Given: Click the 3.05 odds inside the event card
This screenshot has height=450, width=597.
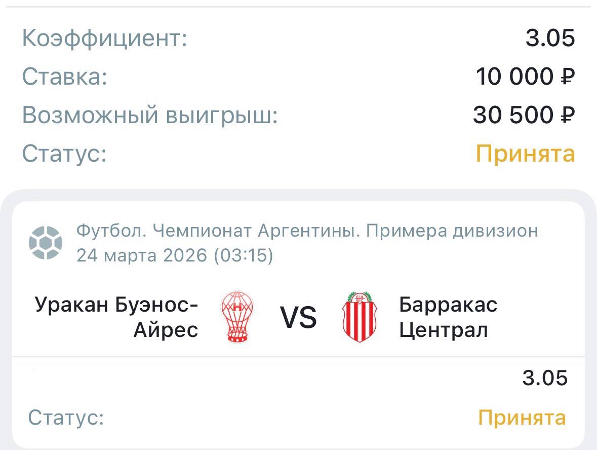Looking at the screenshot, I should click(545, 378).
